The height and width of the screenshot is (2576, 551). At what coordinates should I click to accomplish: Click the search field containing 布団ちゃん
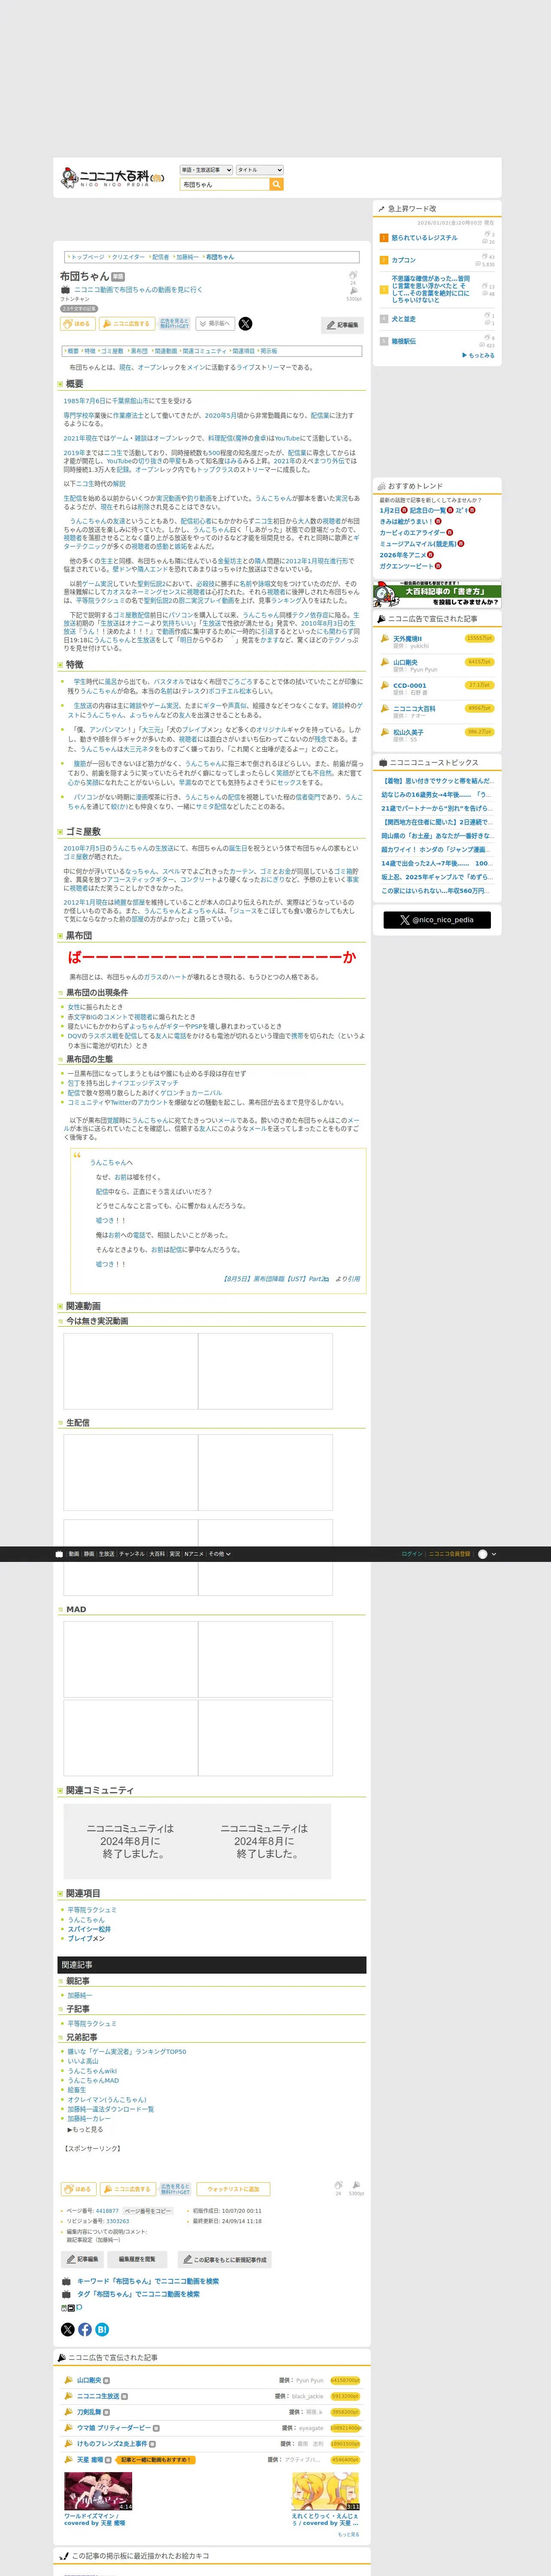225,185
